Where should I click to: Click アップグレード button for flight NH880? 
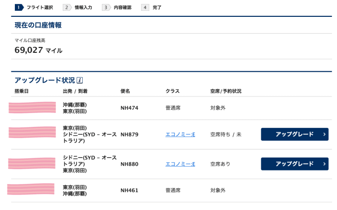coord(295,164)
